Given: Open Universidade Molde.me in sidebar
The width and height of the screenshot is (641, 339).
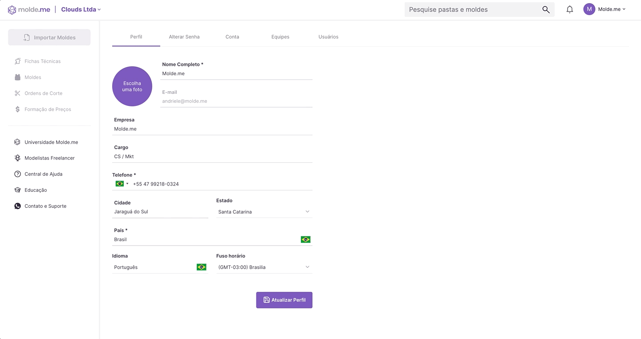Looking at the screenshot, I should pyautogui.click(x=51, y=142).
